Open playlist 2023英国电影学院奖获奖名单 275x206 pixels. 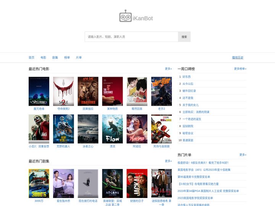pos(195,198)
